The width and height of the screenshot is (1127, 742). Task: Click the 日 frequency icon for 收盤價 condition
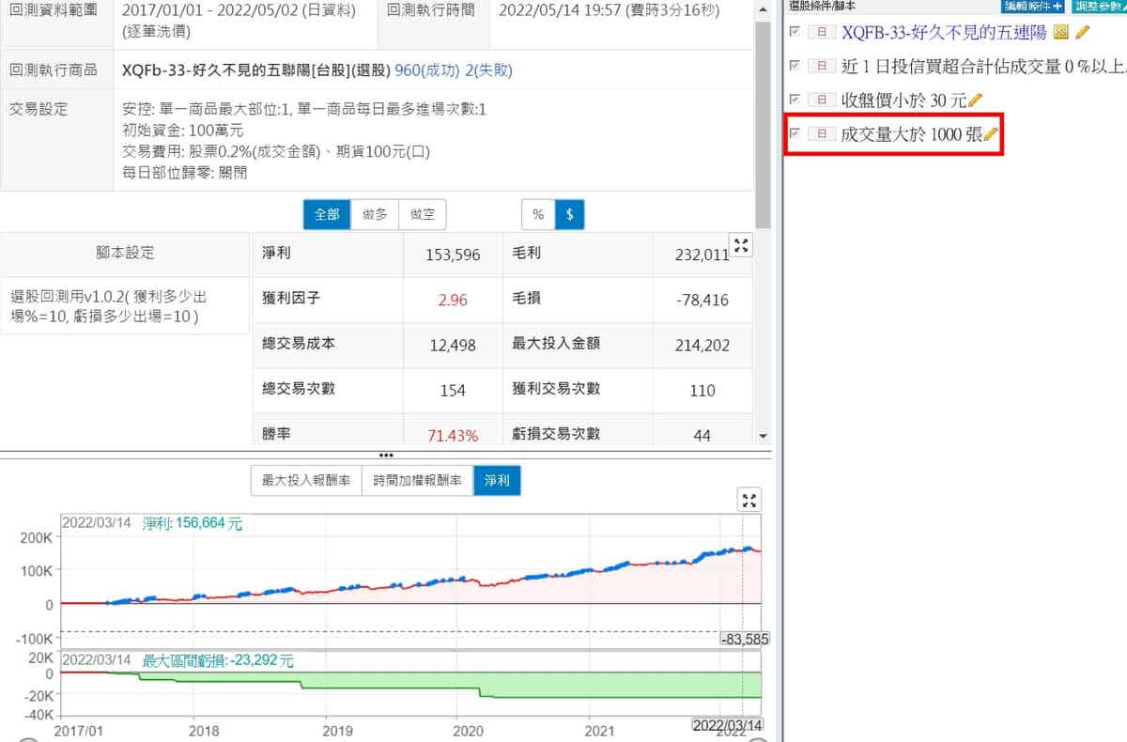(x=822, y=100)
